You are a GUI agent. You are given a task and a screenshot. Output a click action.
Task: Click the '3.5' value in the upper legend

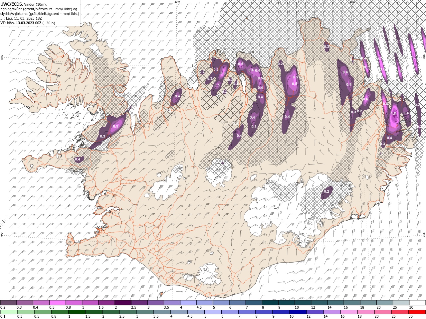[166, 307]
